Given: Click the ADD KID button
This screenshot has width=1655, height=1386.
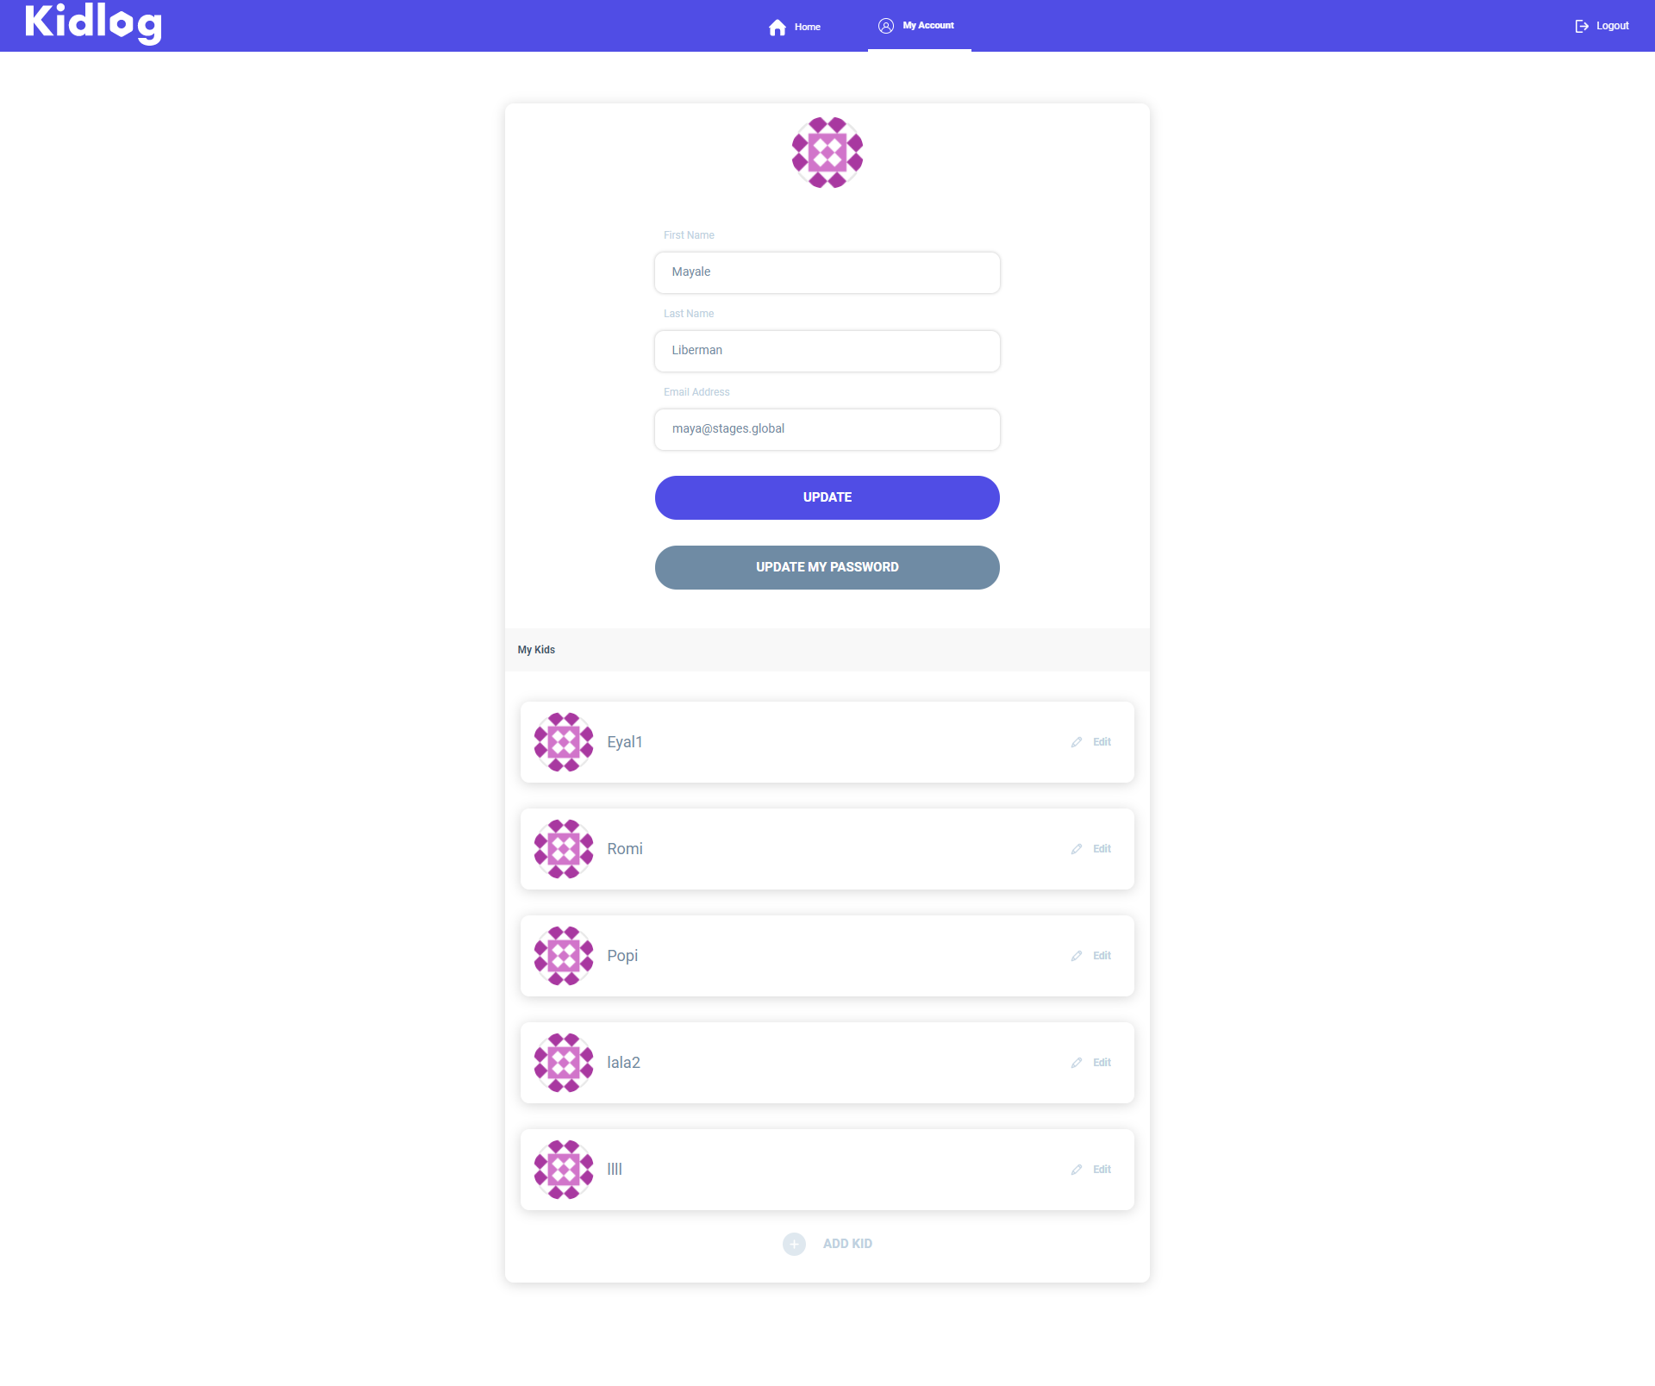Looking at the screenshot, I should tap(827, 1243).
